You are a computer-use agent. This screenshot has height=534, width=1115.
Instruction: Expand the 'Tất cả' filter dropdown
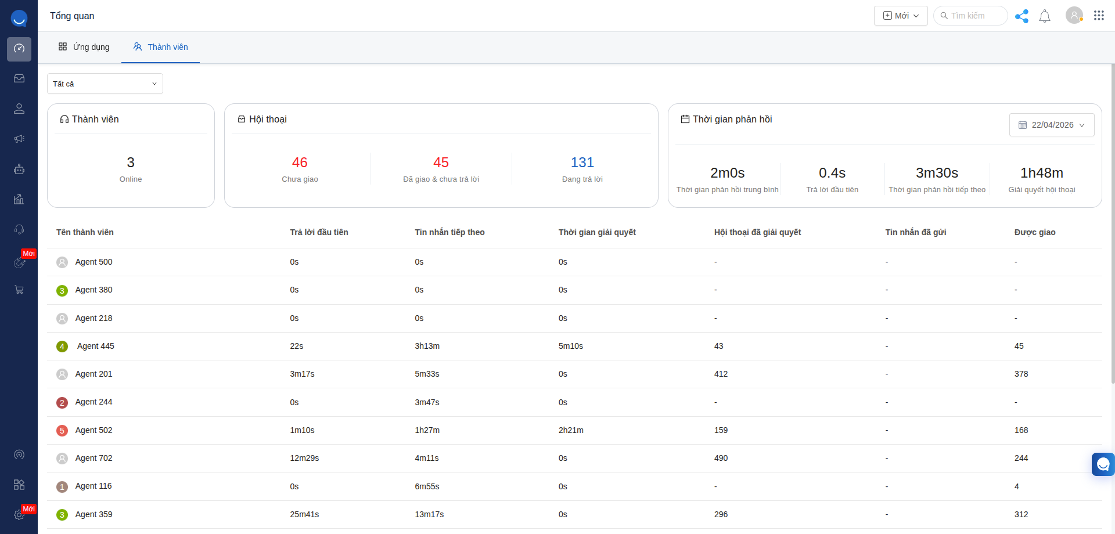point(105,84)
